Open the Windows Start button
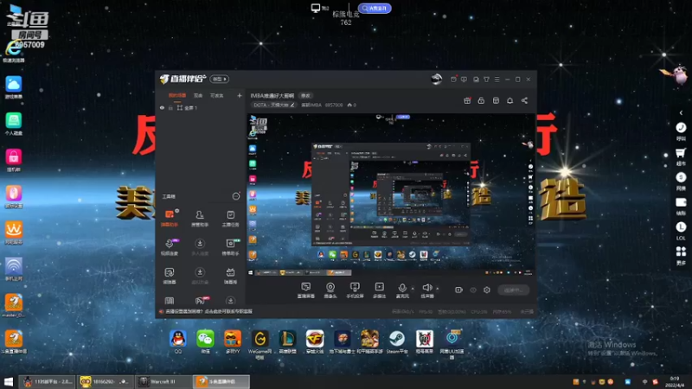The height and width of the screenshot is (389, 692). (9, 381)
